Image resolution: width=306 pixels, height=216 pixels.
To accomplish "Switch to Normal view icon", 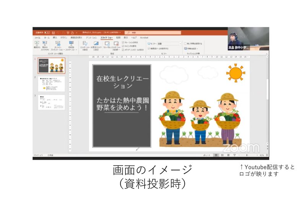I will tap(216, 155).
